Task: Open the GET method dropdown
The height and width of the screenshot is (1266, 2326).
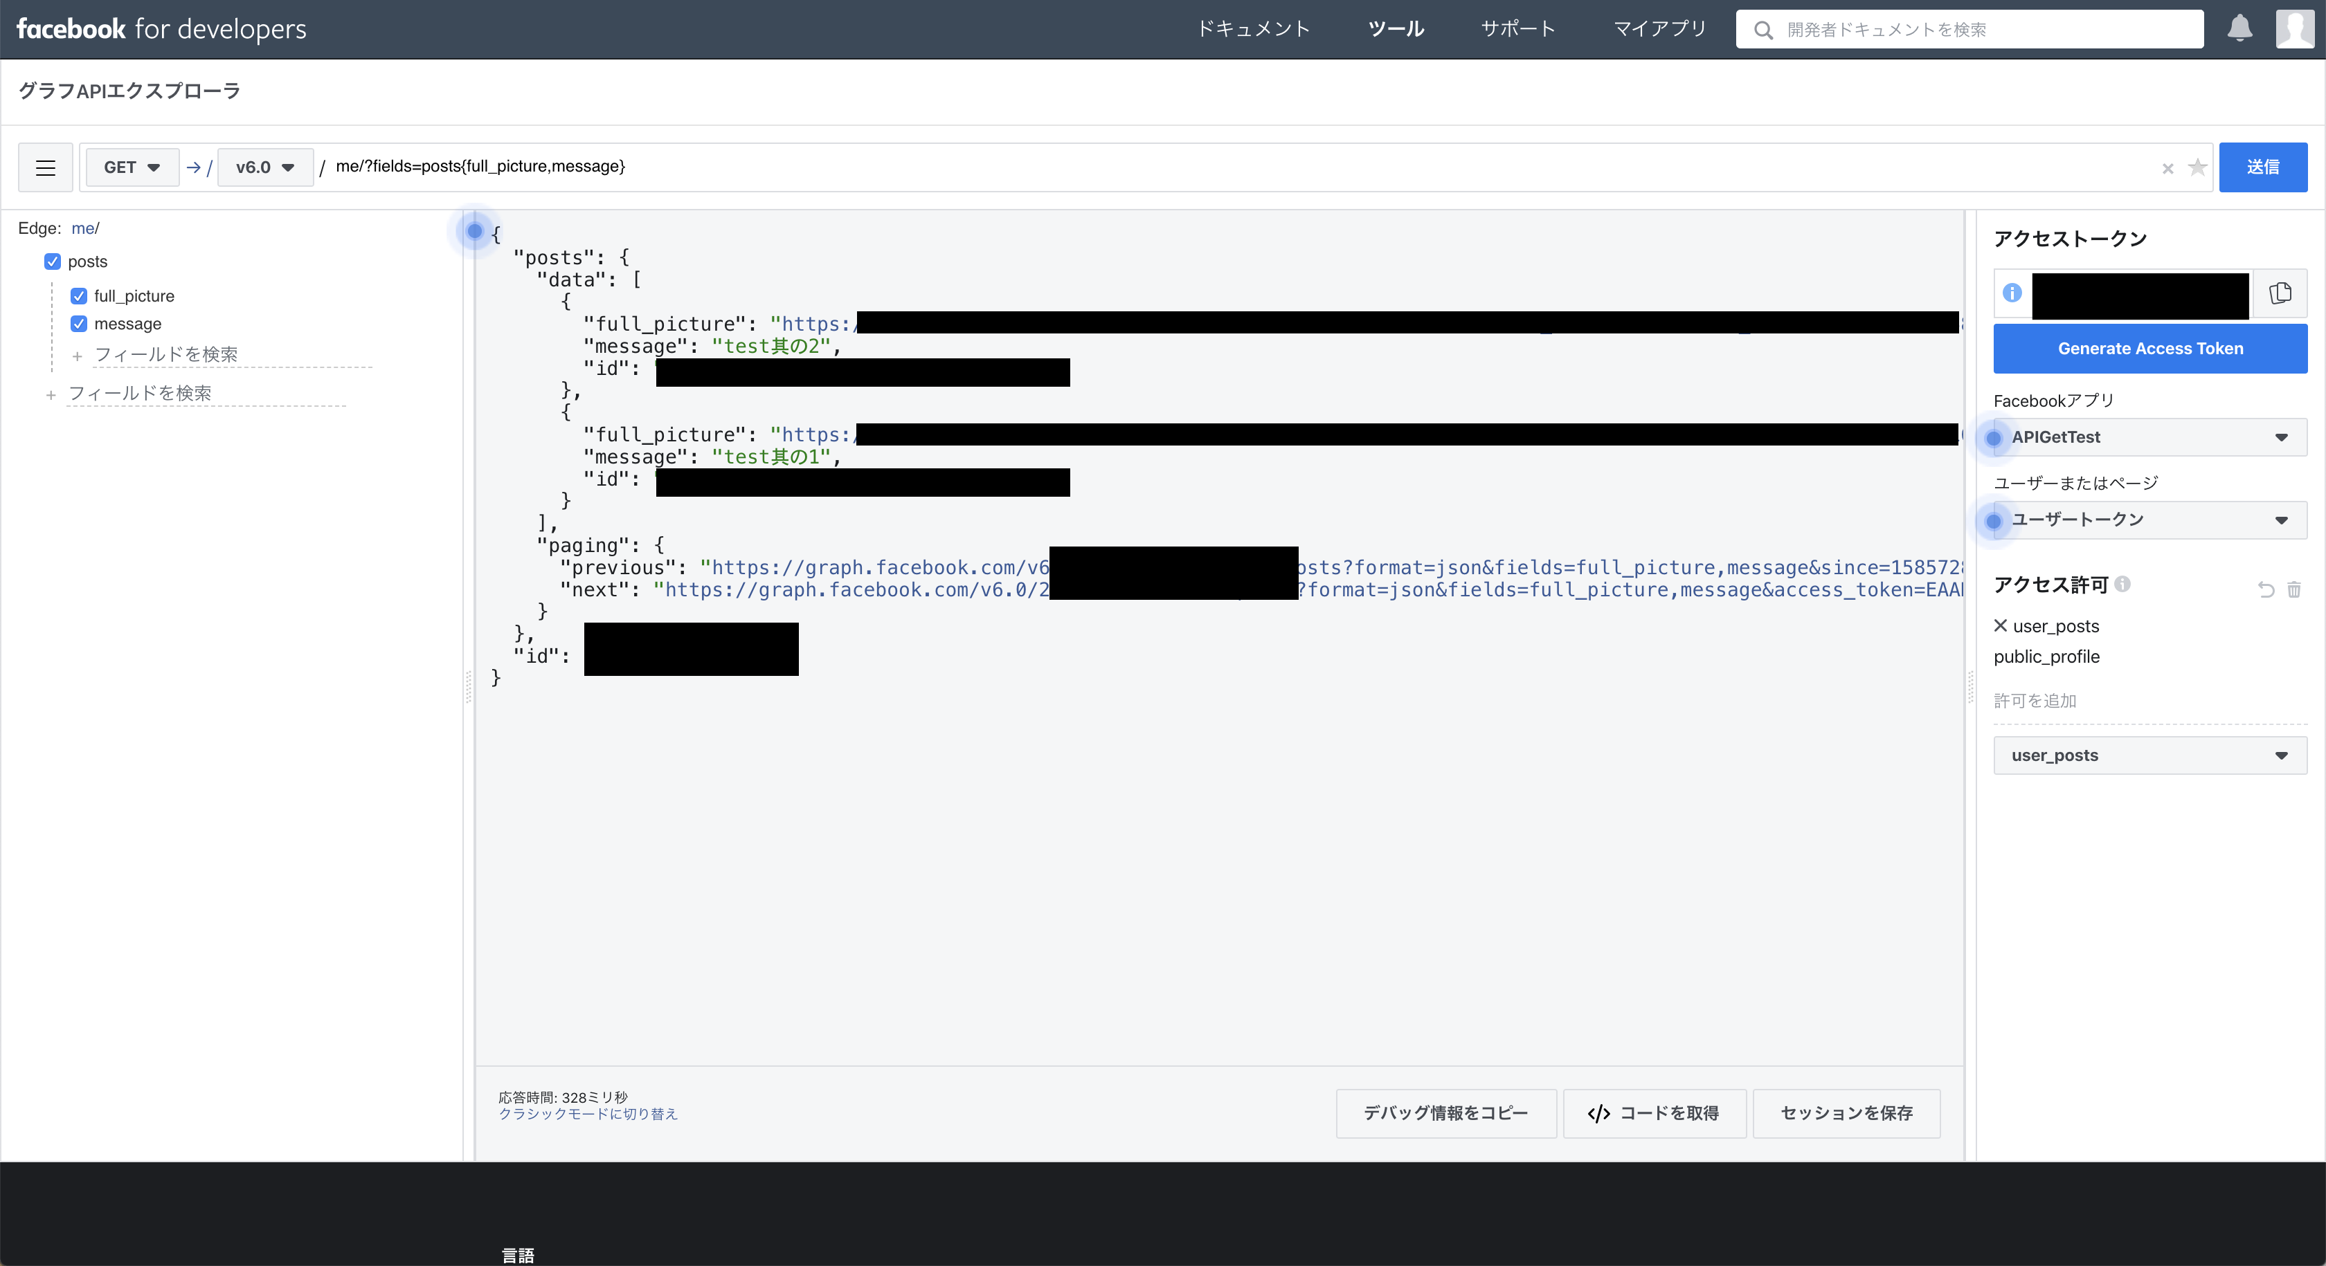Action: point(132,167)
